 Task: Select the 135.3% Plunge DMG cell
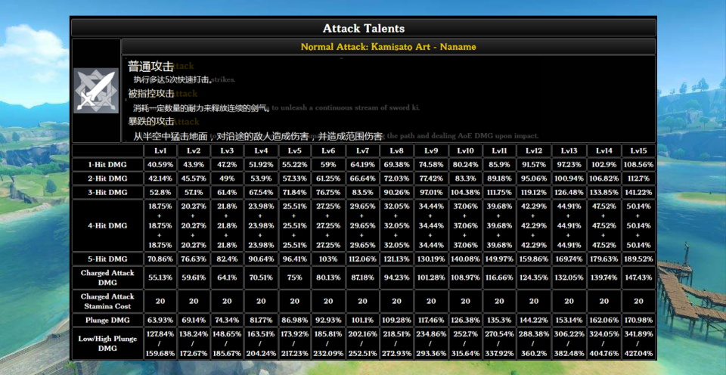coord(499,320)
